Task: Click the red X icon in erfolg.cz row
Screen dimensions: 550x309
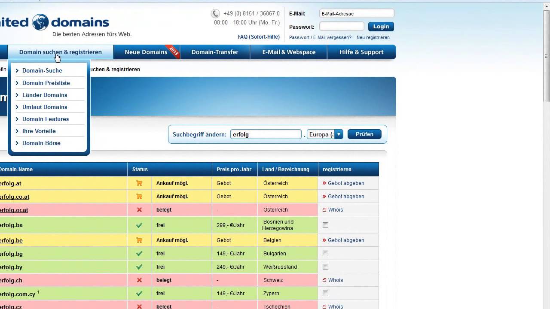Action: point(139,306)
